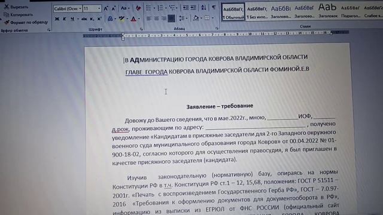Toggle underline (Ч) formatting
This screenshot has width=383, height=215.
click(72, 19)
